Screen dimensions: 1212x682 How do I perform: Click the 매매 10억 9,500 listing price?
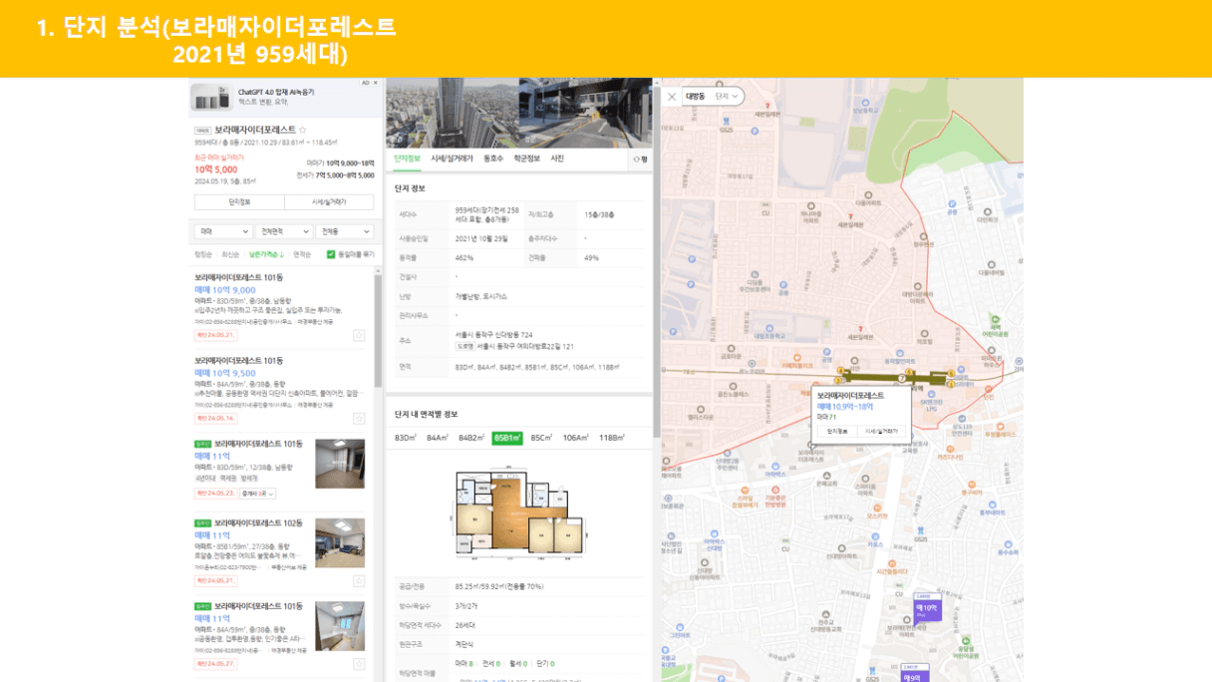(224, 373)
